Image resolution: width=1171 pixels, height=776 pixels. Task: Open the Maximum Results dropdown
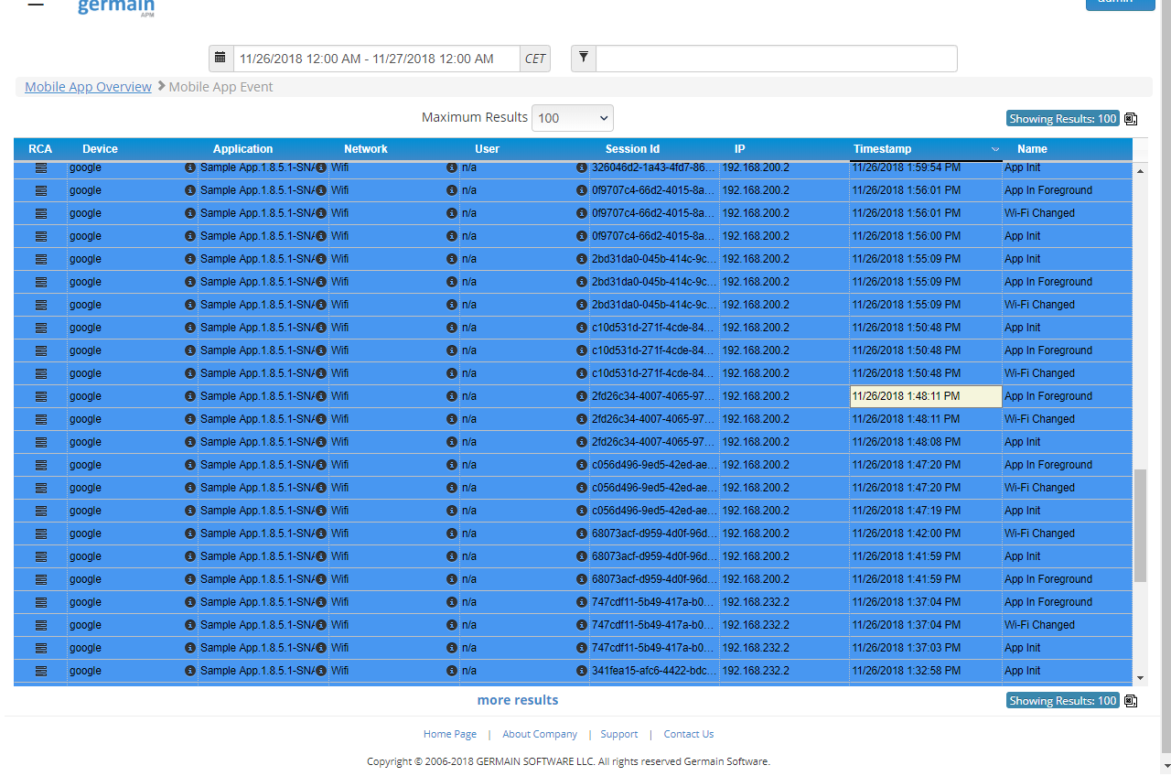(x=573, y=118)
